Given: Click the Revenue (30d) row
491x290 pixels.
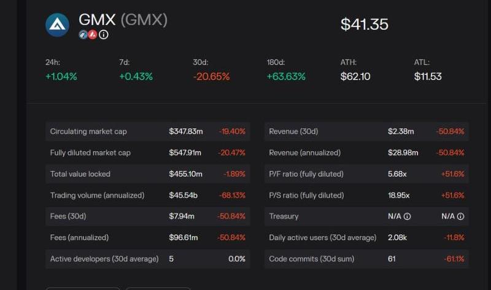Looking at the screenshot, I should click(366, 131).
